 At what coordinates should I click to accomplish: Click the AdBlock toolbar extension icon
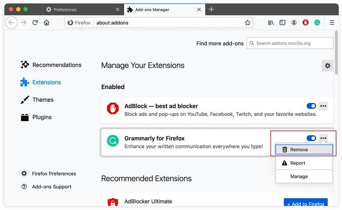tap(305, 23)
